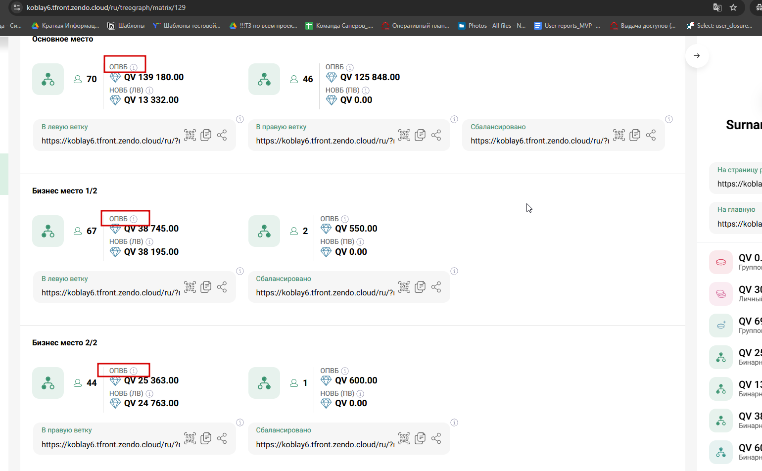The height and width of the screenshot is (471, 762).
Task: Share the Бизнес место 2/2 В правую ветку link
Action: 222,438
